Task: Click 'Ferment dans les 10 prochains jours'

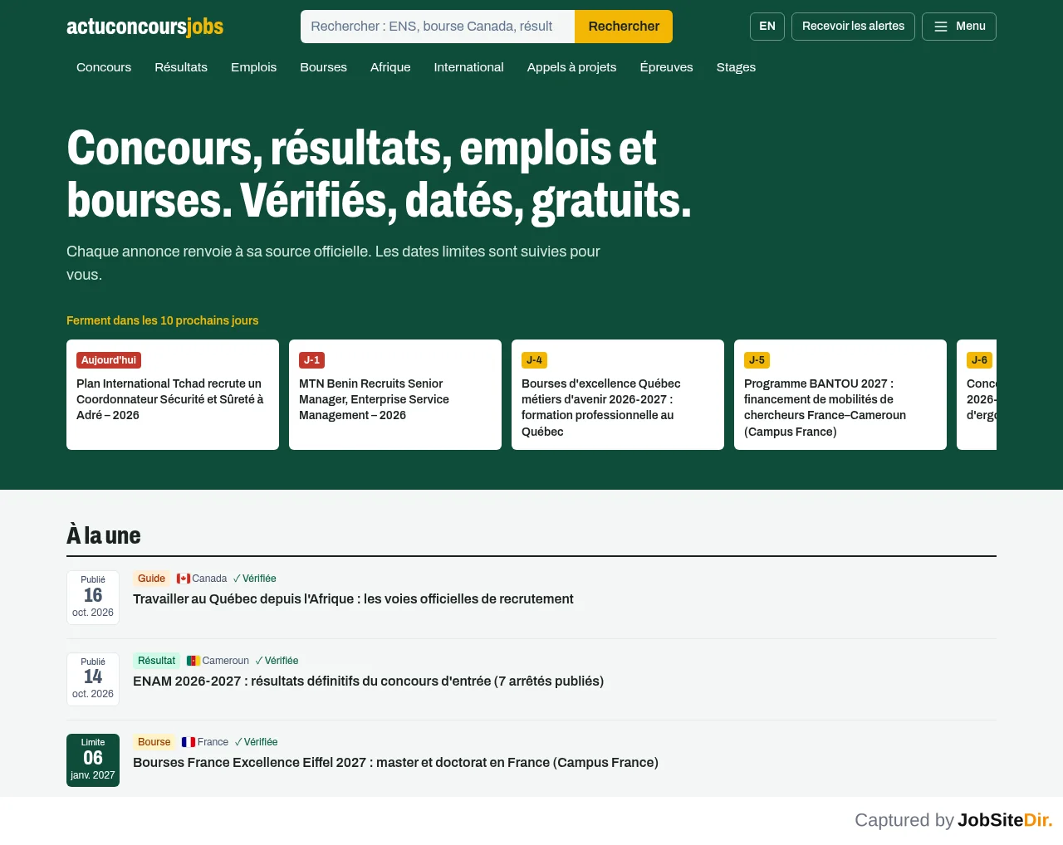Action: click(x=163, y=320)
